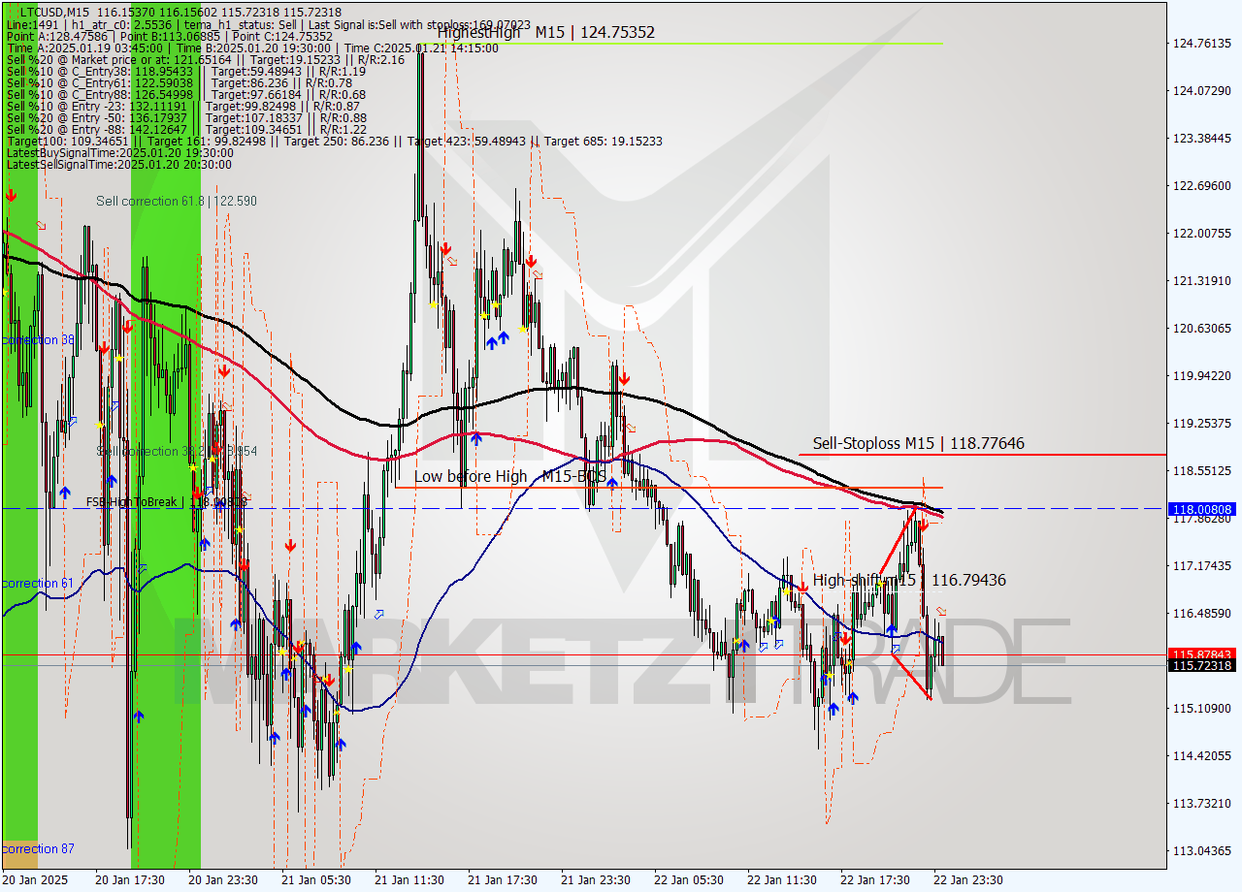The width and height of the screenshot is (1242, 892).
Task: Click the 21 Jan 05:30 time label
Action: click(x=316, y=879)
